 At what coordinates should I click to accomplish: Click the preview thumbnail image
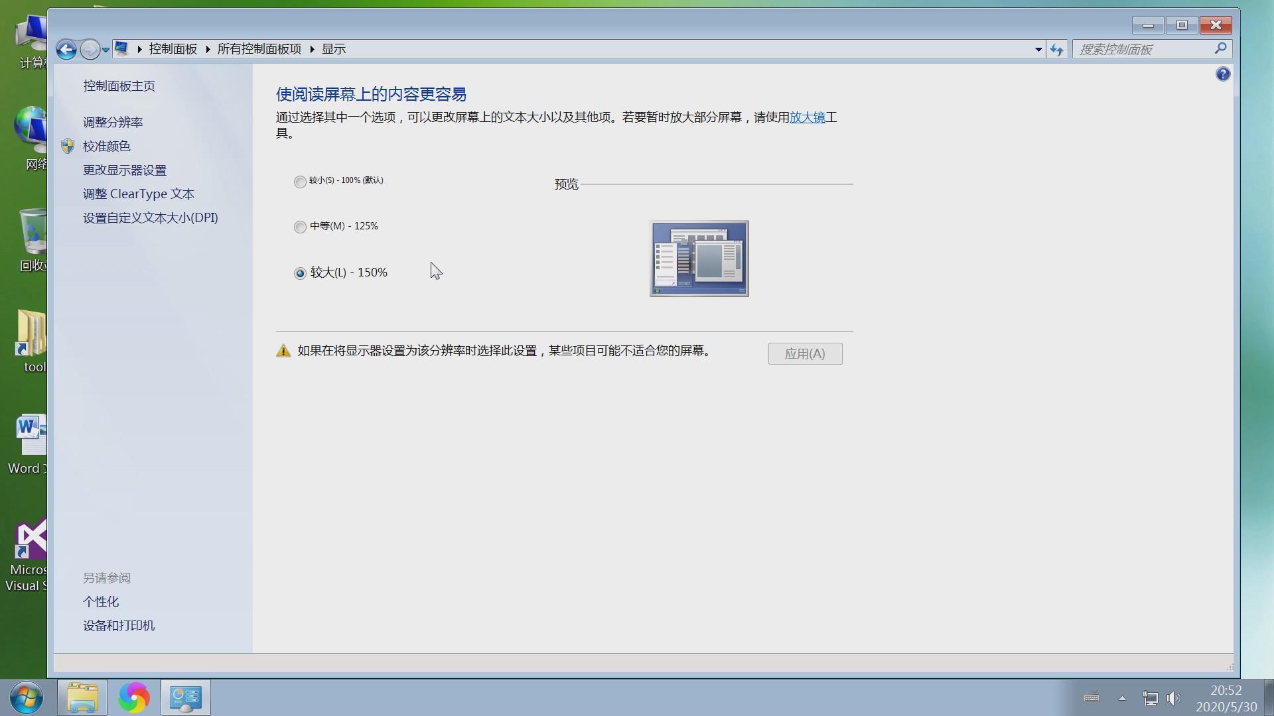point(699,258)
